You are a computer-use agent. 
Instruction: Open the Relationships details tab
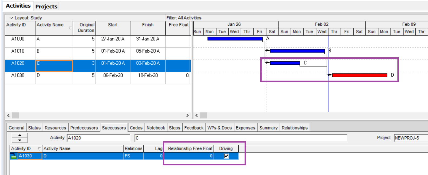tap(294, 128)
